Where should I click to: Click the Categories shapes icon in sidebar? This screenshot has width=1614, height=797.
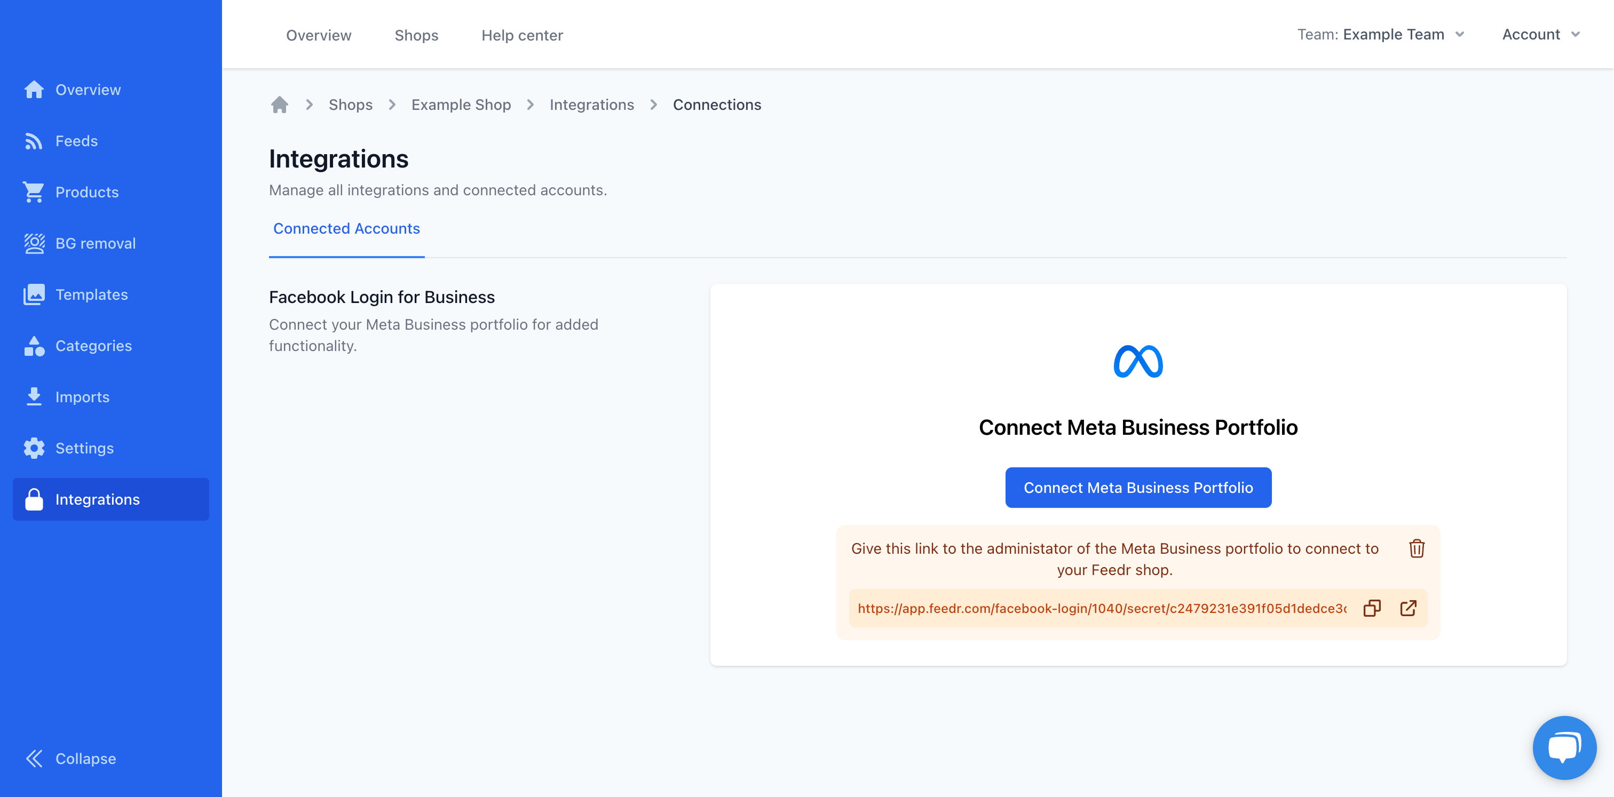[x=34, y=346]
